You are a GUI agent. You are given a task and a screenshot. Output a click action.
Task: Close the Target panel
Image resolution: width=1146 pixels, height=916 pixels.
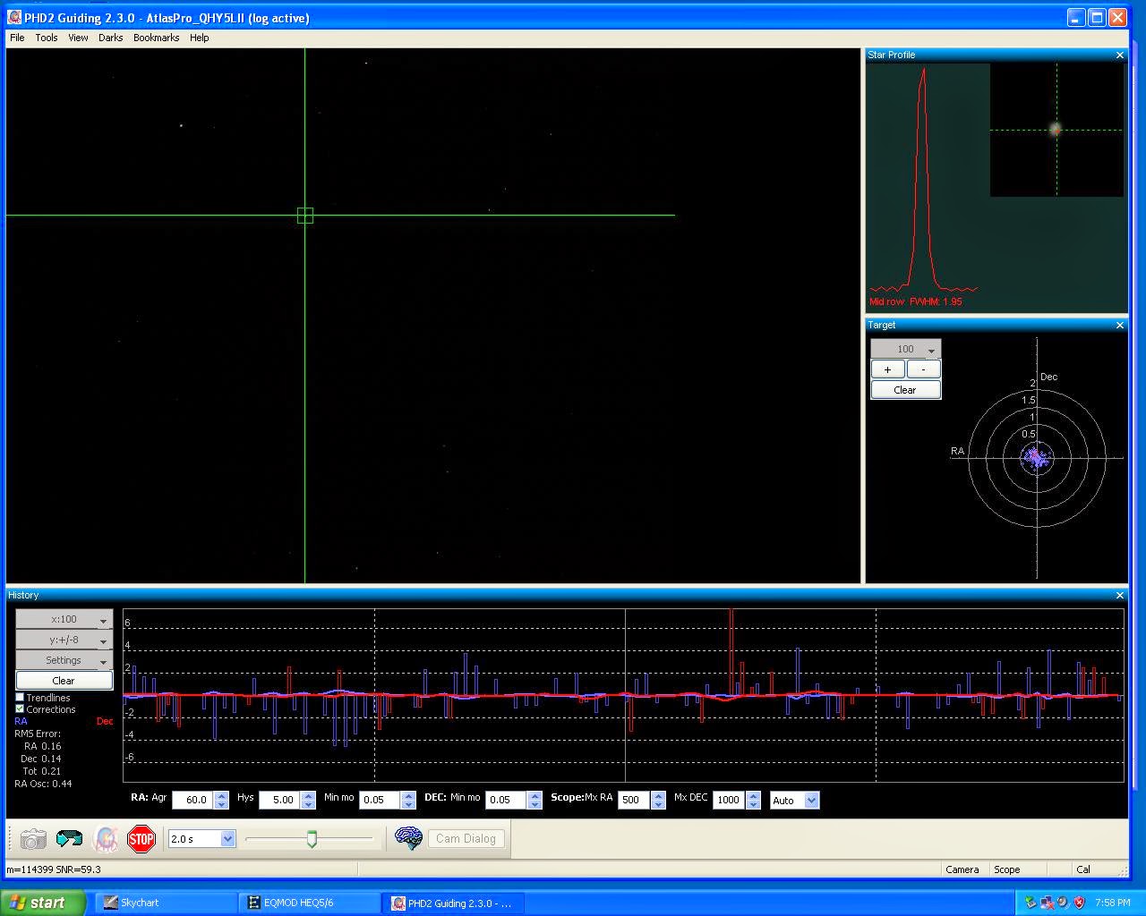pyautogui.click(x=1119, y=326)
